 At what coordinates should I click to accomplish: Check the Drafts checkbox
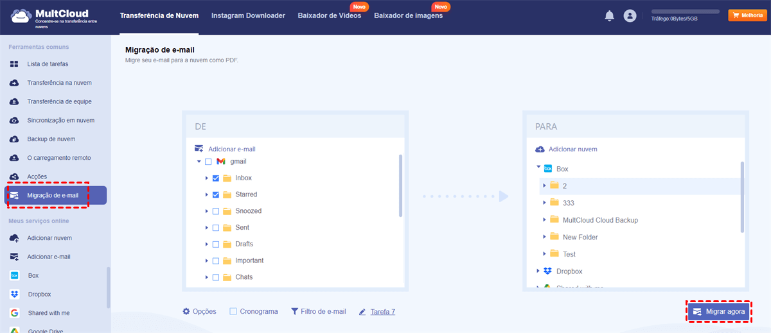pyautogui.click(x=216, y=244)
